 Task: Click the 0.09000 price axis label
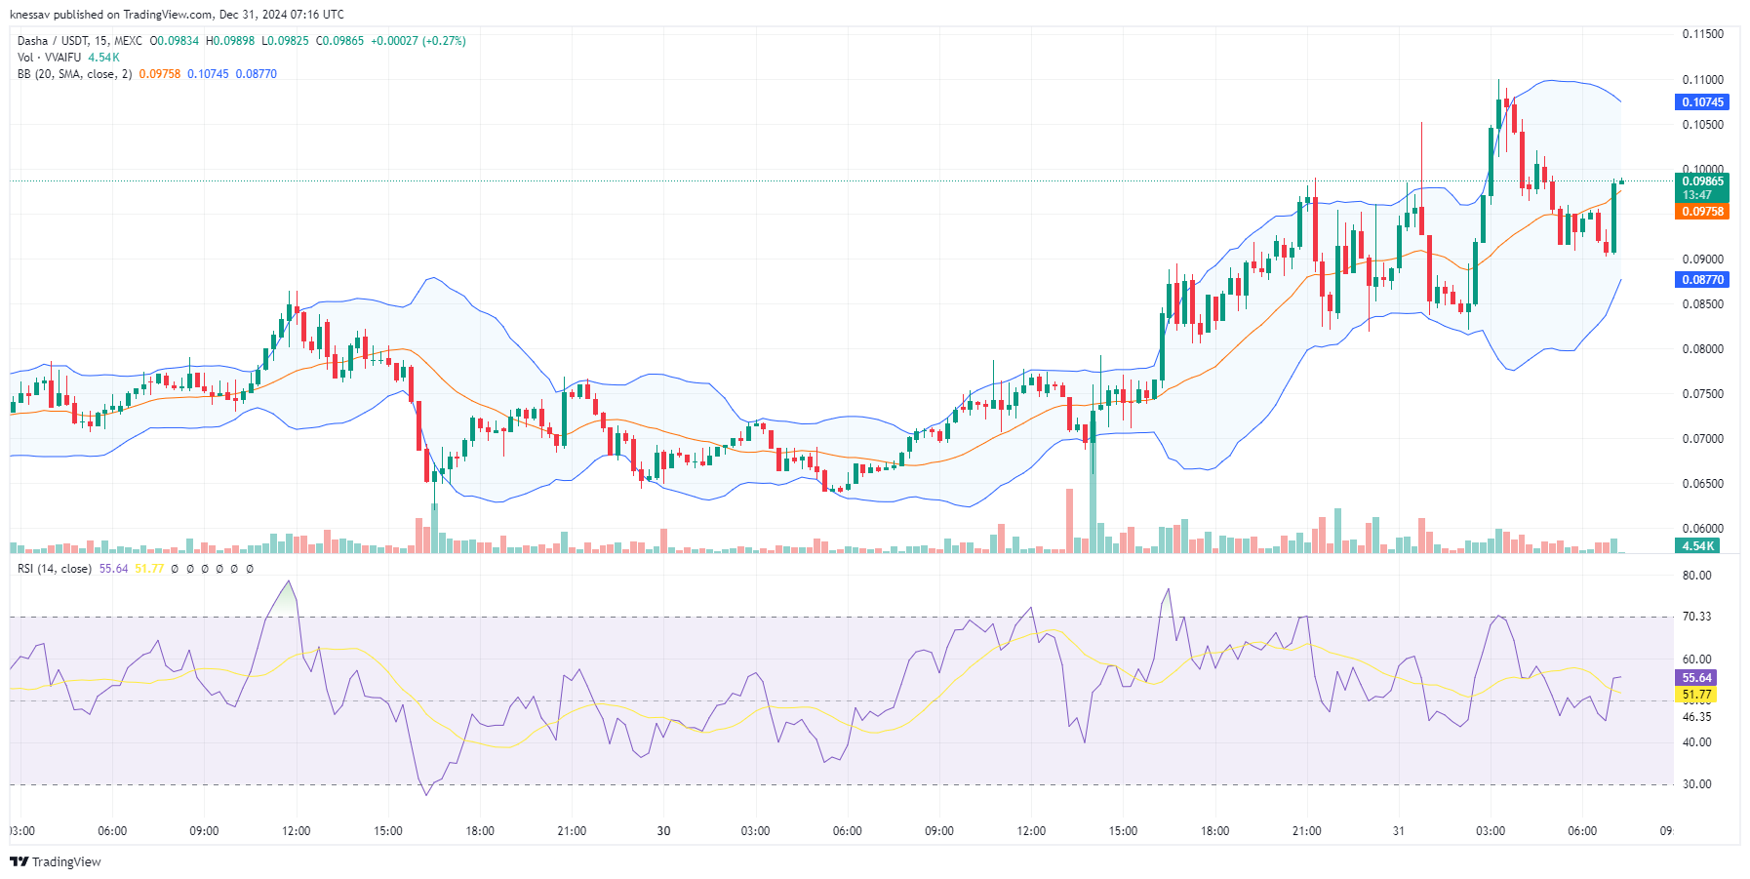pos(1702,260)
